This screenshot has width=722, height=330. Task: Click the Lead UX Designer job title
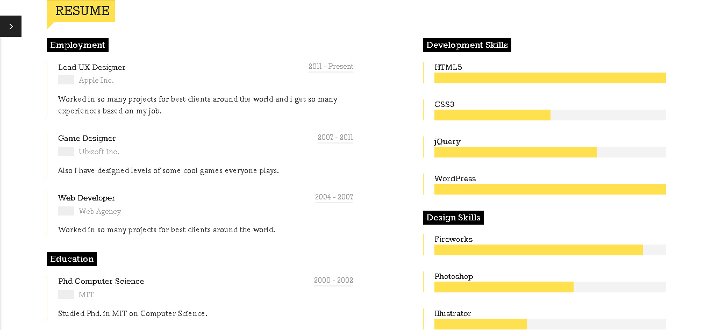point(92,67)
